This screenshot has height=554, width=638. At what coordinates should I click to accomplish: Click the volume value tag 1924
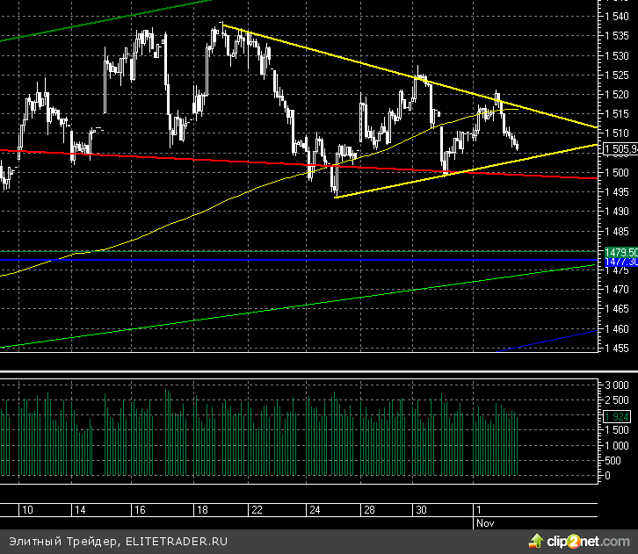coord(618,417)
